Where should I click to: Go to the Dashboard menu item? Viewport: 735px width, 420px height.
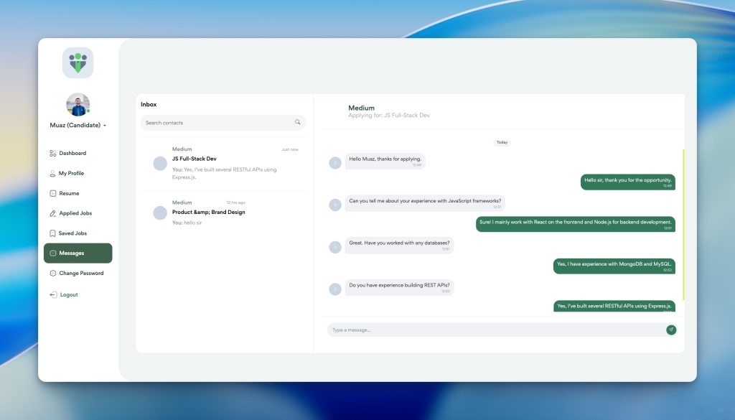pyautogui.click(x=72, y=153)
